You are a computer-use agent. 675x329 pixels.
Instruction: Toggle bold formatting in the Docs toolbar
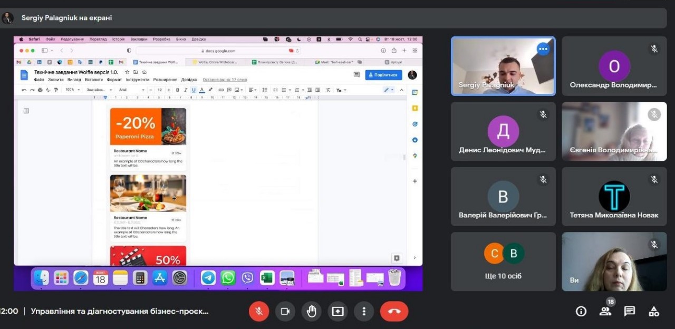click(177, 90)
